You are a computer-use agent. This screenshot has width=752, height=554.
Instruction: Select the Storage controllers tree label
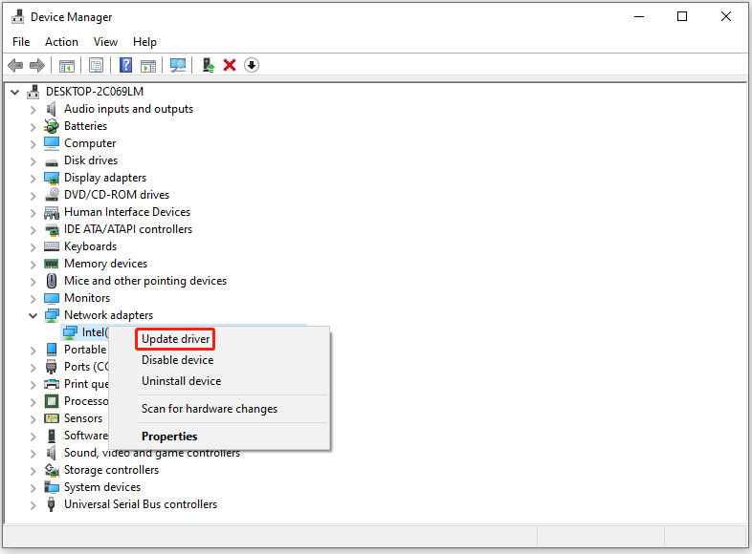click(x=111, y=470)
